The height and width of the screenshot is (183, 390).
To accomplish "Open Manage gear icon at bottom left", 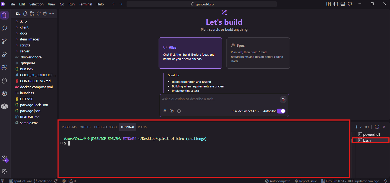I will click(4, 171).
